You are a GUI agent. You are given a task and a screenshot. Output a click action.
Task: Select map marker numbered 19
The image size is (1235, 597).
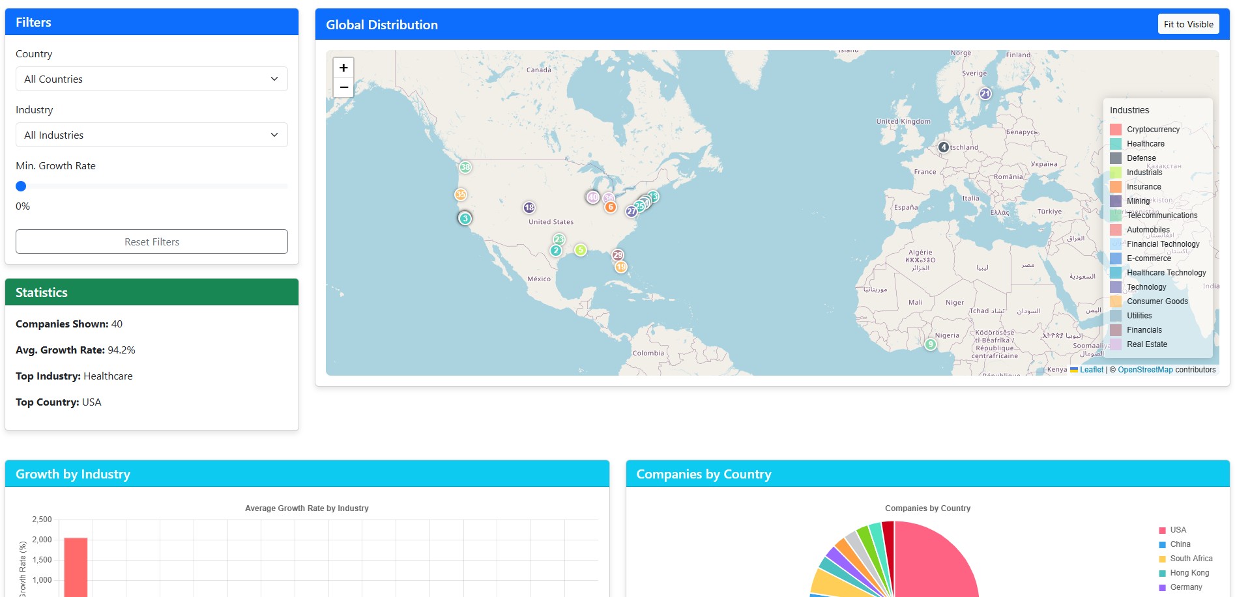tap(621, 266)
